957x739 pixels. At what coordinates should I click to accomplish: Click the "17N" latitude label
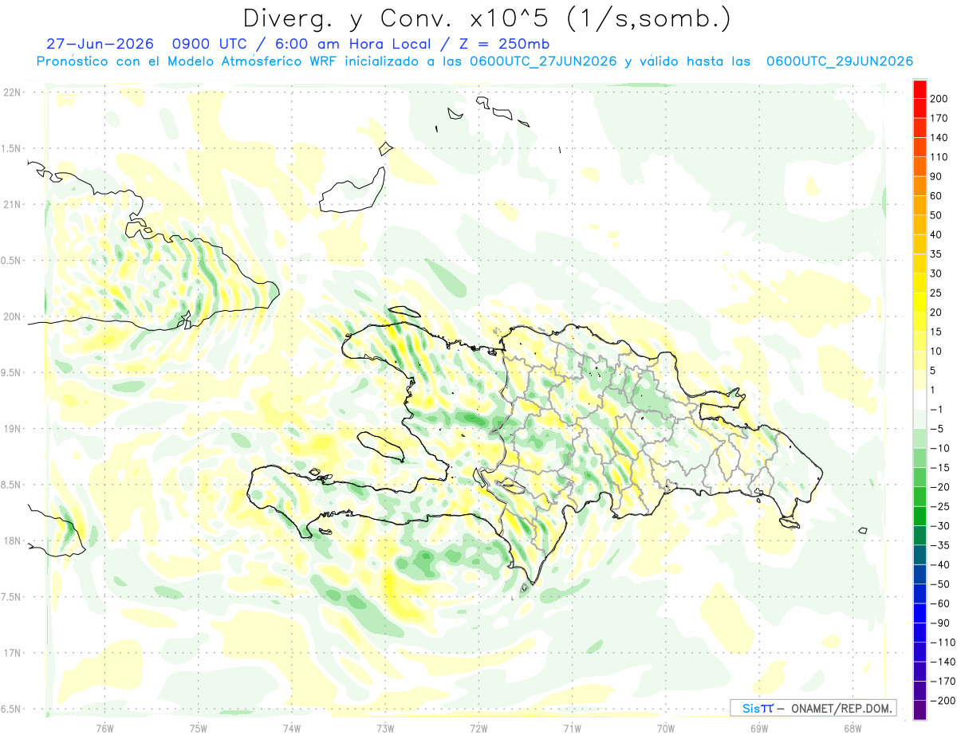click(13, 653)
